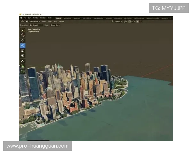Viewport: 192px width, 154px height.
Task: Select the Add Cube tool
Action: (23, 71)
